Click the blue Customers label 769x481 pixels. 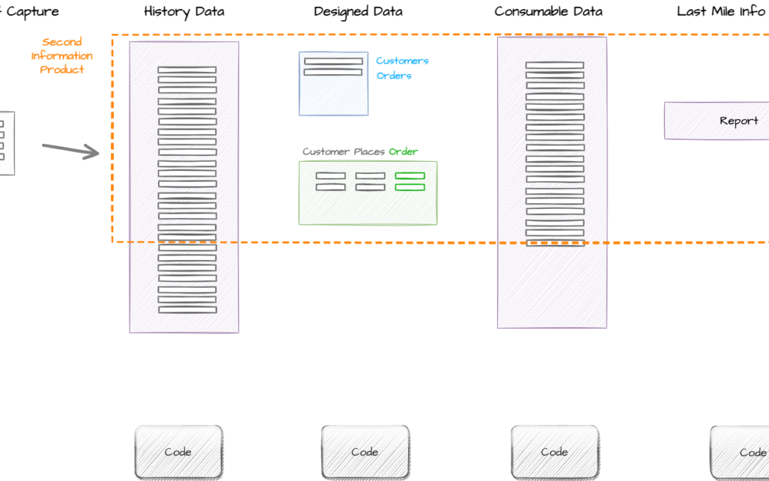pyautogui.click(x=402, y=61)
